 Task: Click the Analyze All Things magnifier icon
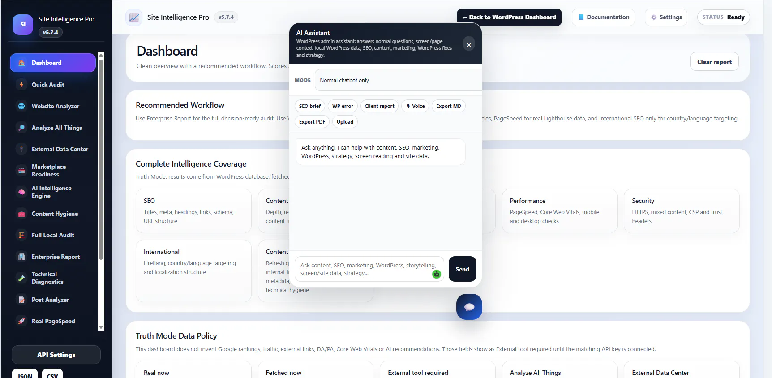pyautogui.click(x=21, y=128)
